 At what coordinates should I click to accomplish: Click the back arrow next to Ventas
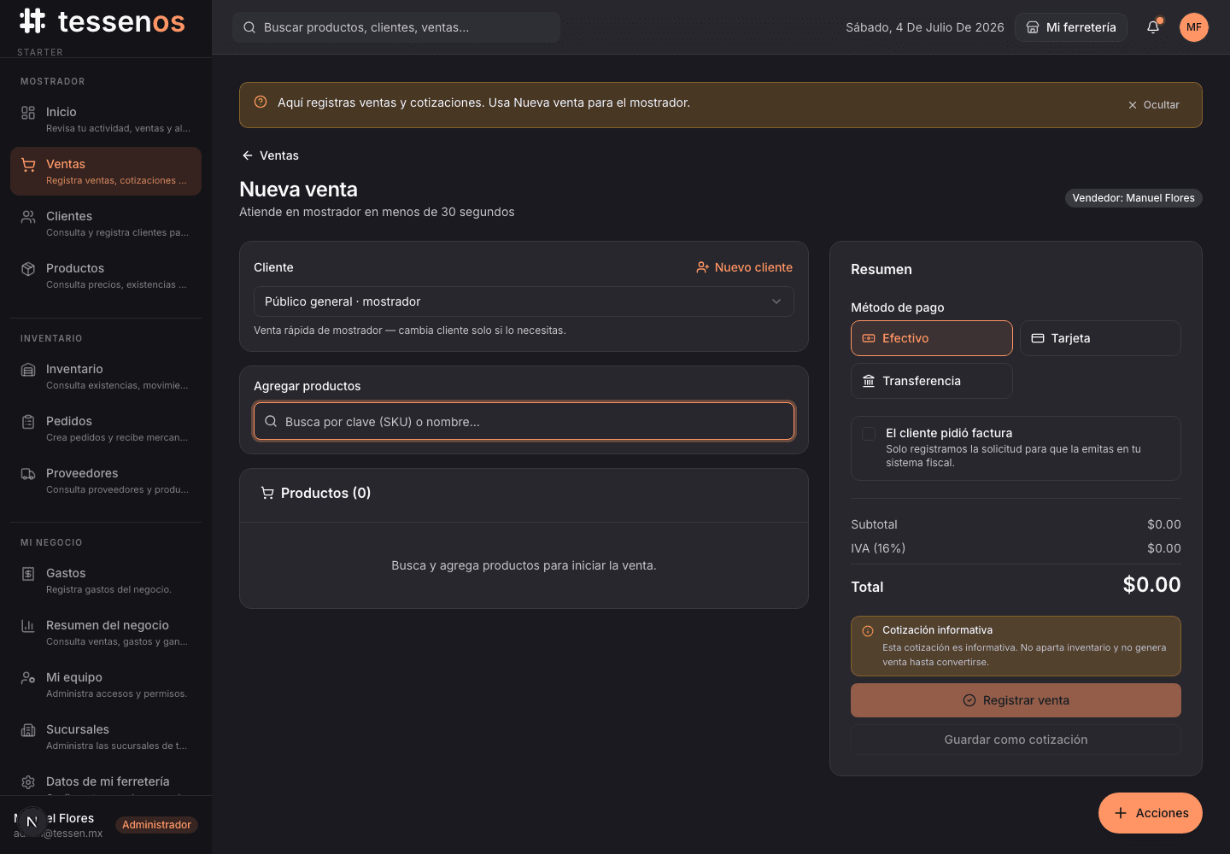[248, 155]
